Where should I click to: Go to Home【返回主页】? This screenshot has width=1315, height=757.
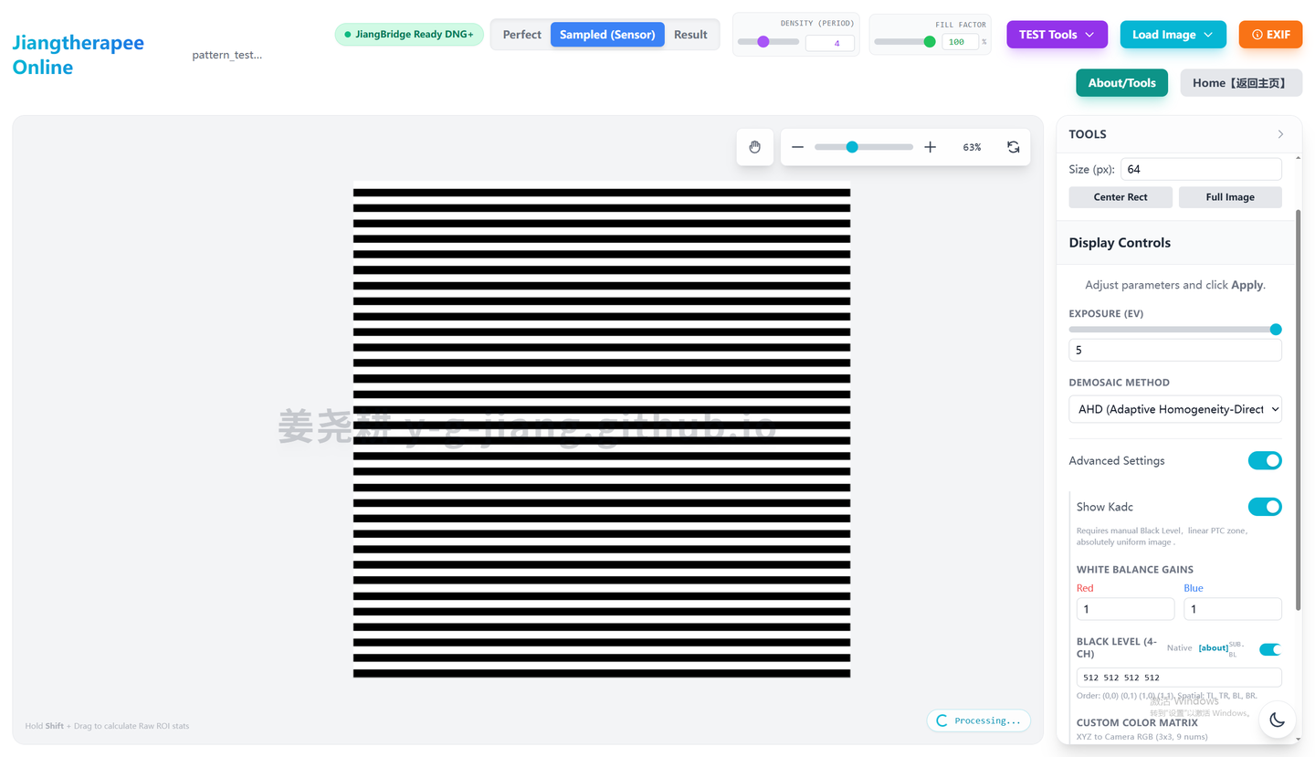1241,82
